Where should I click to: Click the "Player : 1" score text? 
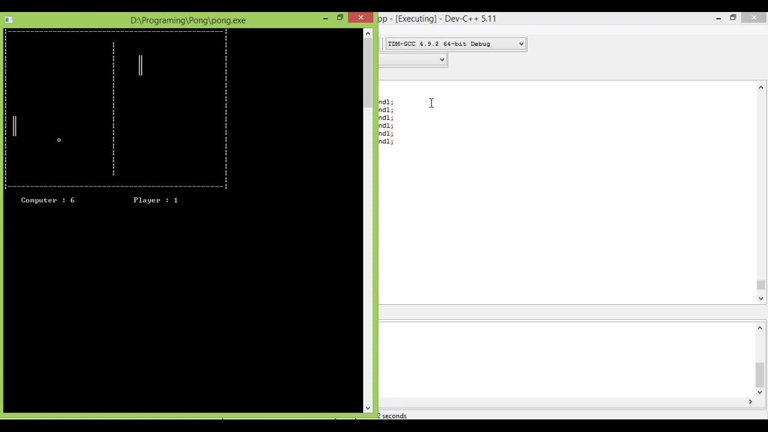click(x=155, y=200)
